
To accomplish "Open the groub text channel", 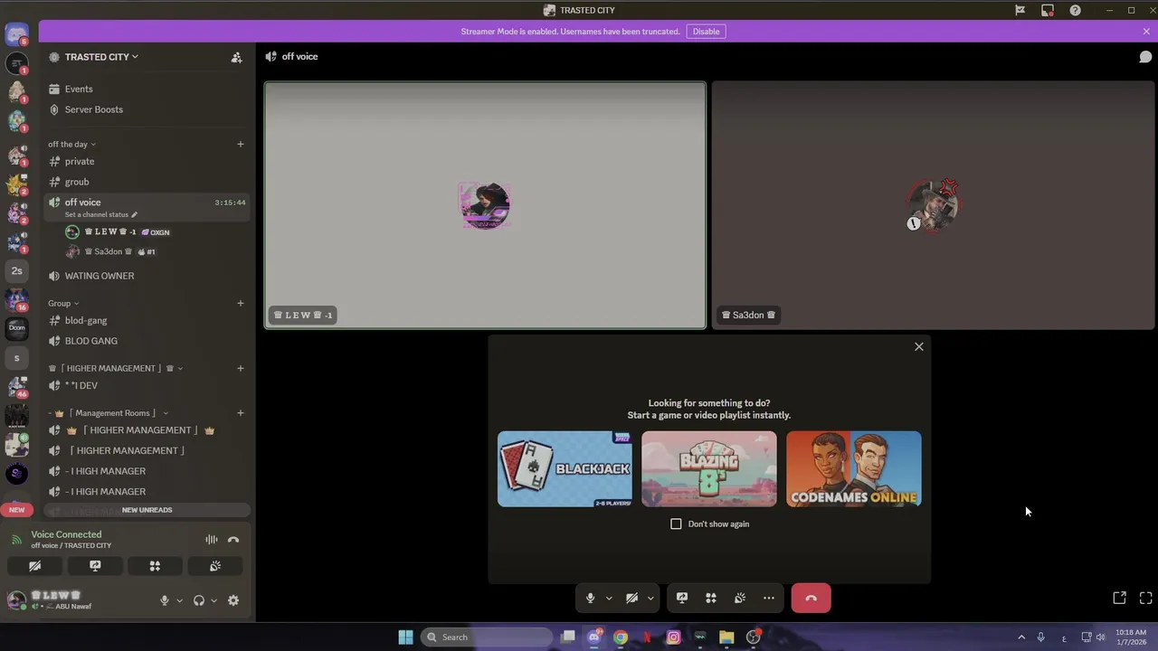I will tap(147, 182).
